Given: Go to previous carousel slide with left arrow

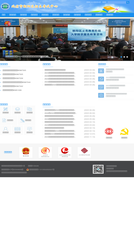Looking at the screenshot, I should point(3,40).
